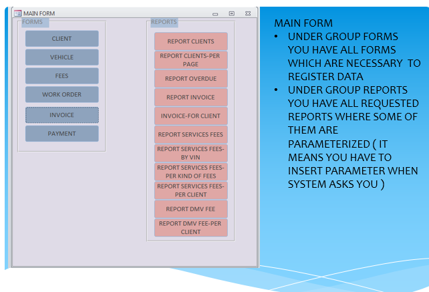Image resolution: width=429 pixels, height=292 pixels.
Task: Run REPORT CLIENTS
Action: pos(190,41)
